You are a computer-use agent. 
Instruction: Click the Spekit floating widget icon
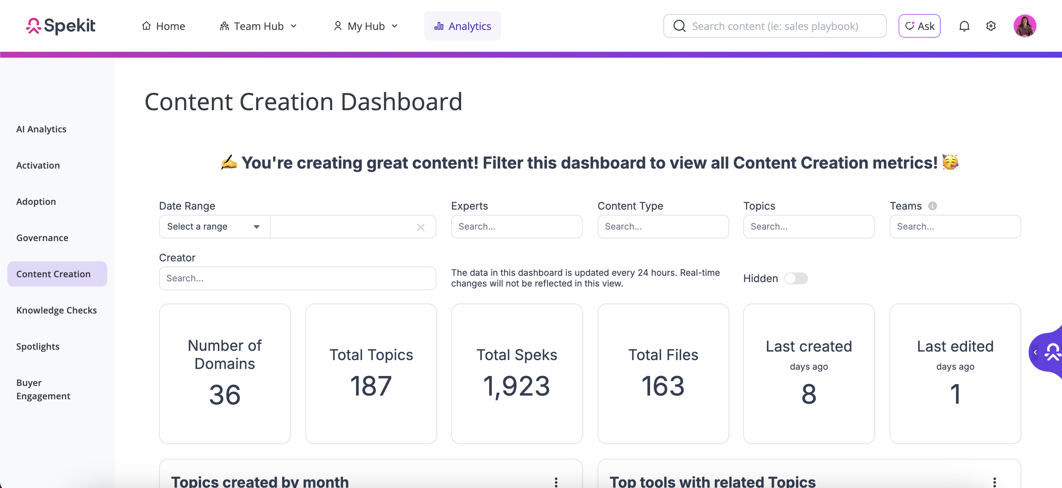(x=1053, y=352)
